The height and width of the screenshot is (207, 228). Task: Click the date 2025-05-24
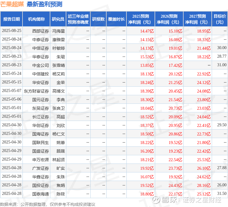tap(12, 73)
